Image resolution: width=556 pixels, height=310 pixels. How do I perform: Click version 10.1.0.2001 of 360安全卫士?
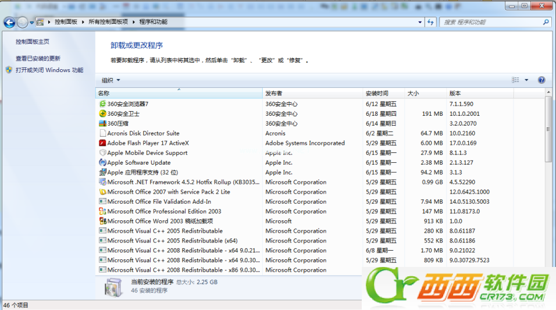tap(465, 114)
